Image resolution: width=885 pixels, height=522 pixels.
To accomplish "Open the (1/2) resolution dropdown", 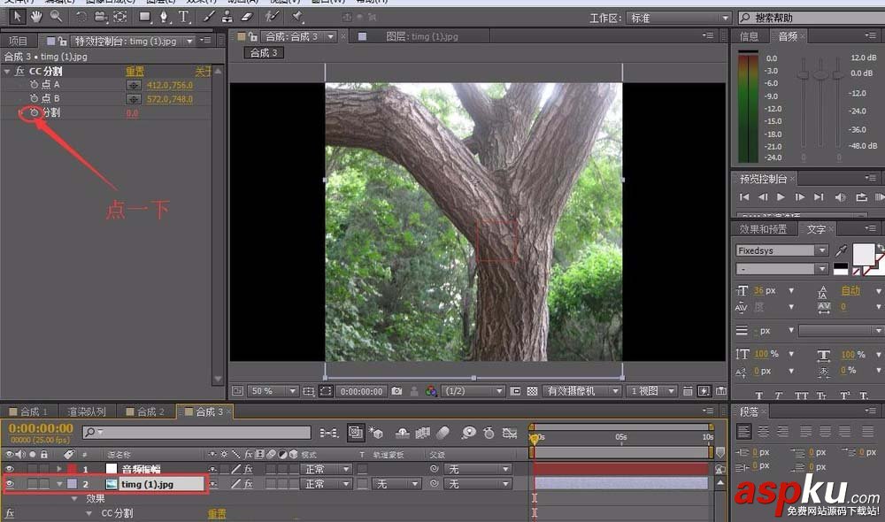I will click(x=473, y=390).
